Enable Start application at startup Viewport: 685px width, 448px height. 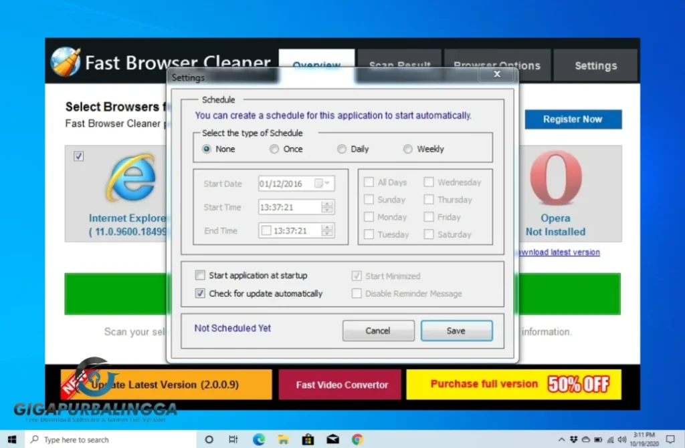[199, 275]
